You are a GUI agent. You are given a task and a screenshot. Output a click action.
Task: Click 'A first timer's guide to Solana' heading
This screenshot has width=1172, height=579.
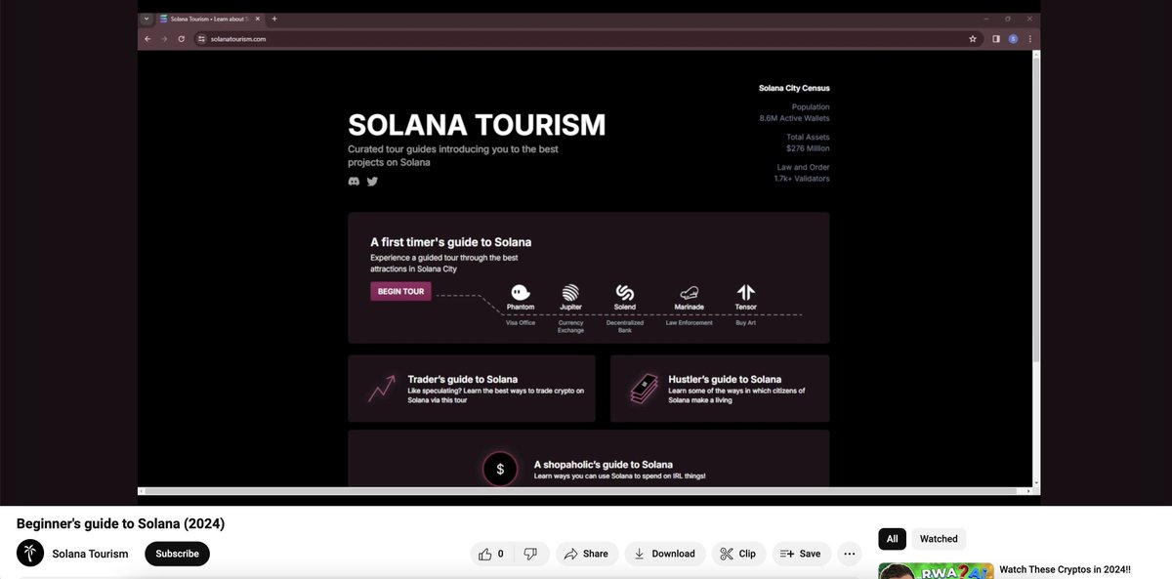[450, 242]
